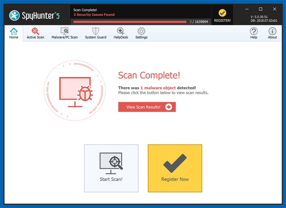Viewport: 286px width, 208px height.
Task: Click the REGISTER! badge in header
Action: 222,15
